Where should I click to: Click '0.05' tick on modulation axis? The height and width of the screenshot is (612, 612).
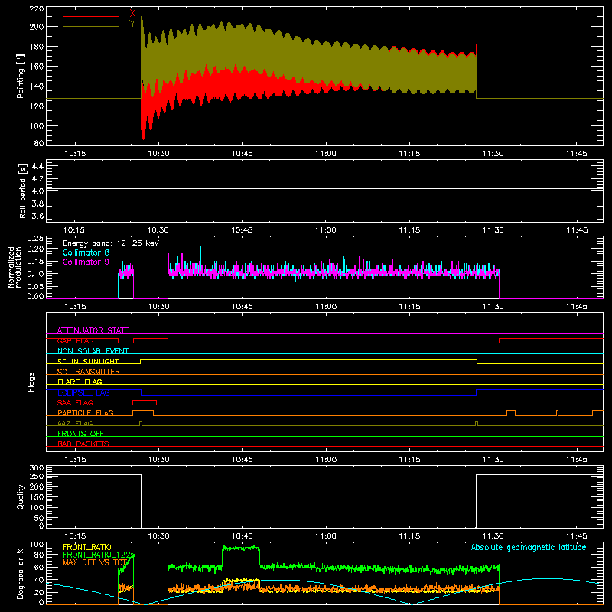(35, 286)
